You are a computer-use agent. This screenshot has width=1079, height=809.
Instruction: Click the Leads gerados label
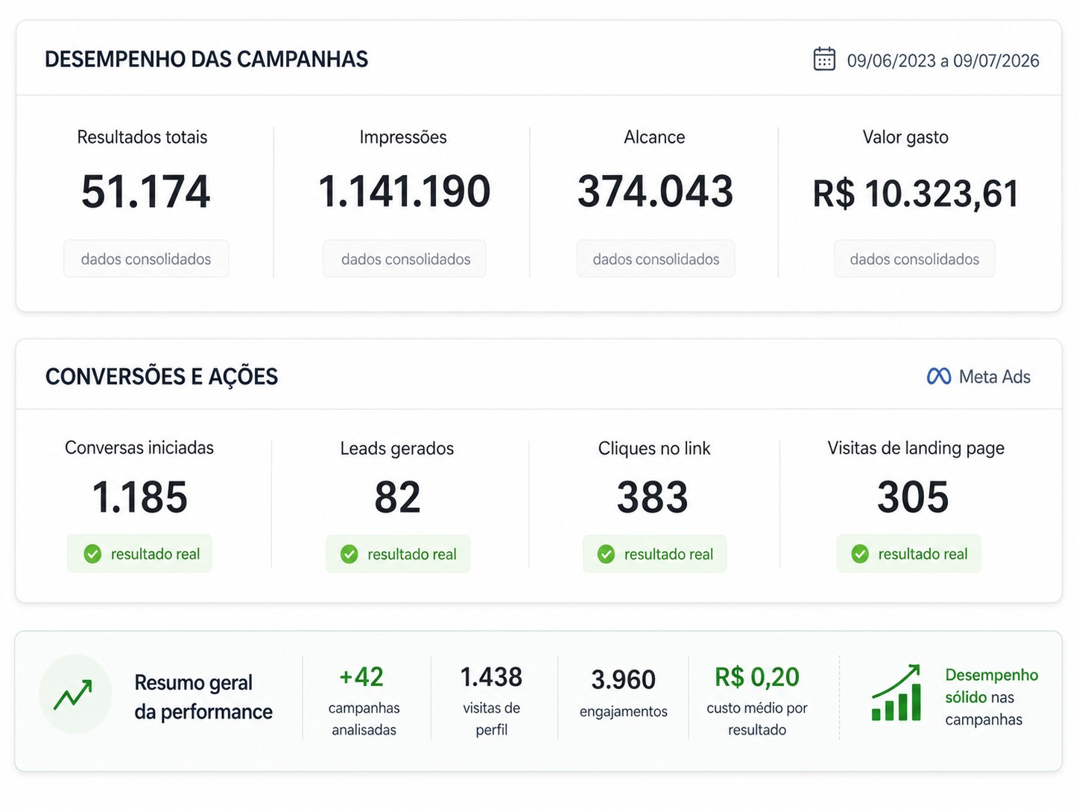pyautogui.click(x=397, y=448)
